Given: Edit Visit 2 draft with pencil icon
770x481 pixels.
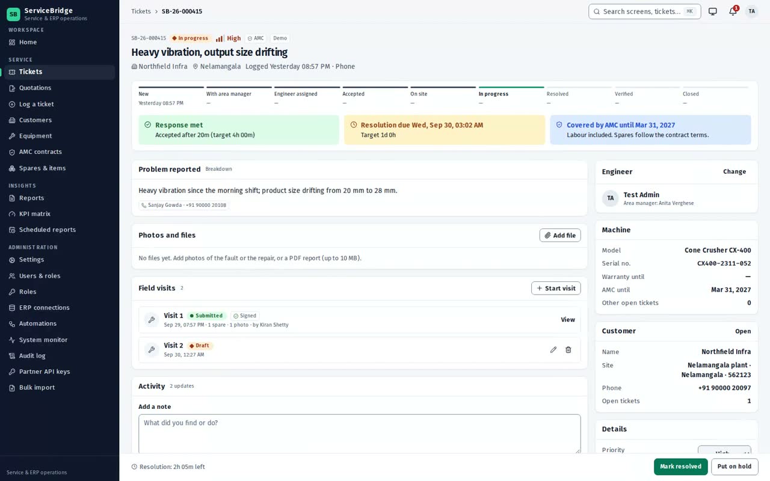Looking at the screenshot, I should [x=553, y=350].
